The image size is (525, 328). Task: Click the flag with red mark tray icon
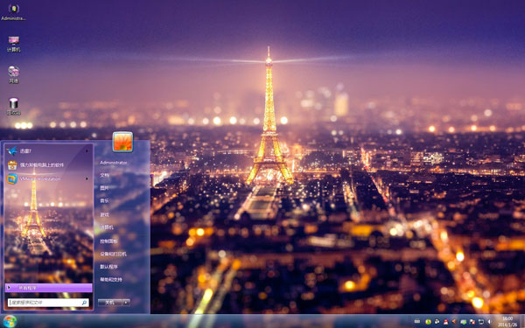click(x=472, y=322)
